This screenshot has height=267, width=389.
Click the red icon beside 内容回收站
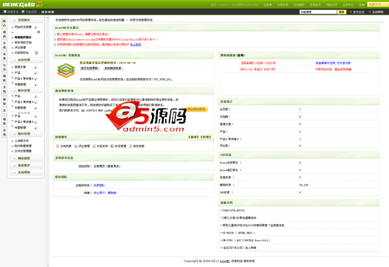pyautogui.click(x=37, y=53)
